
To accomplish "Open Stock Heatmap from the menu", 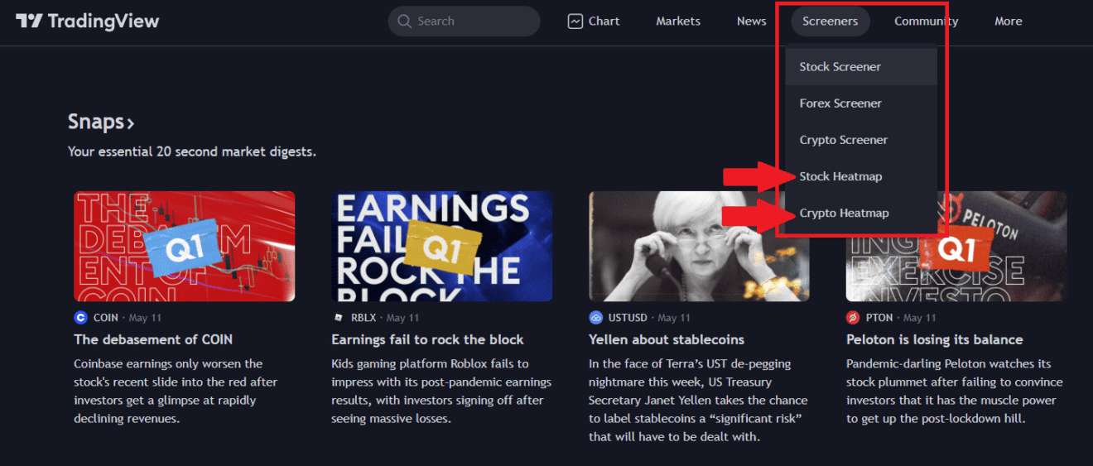I will click(840, 176).
